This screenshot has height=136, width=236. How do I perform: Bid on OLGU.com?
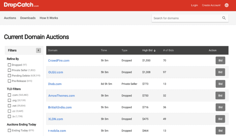point(220,72)
